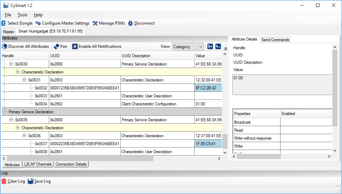Select the Attribute Details tab
The image size is (342, 194).
pyautogui.click(x=244, y=39)
